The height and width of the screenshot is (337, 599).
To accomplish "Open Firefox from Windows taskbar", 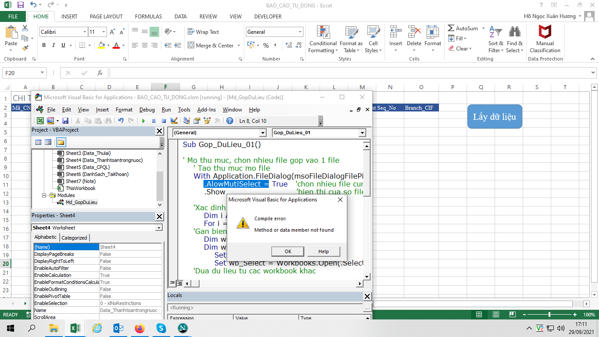I will pyautogui.click(x=139, y=328).
